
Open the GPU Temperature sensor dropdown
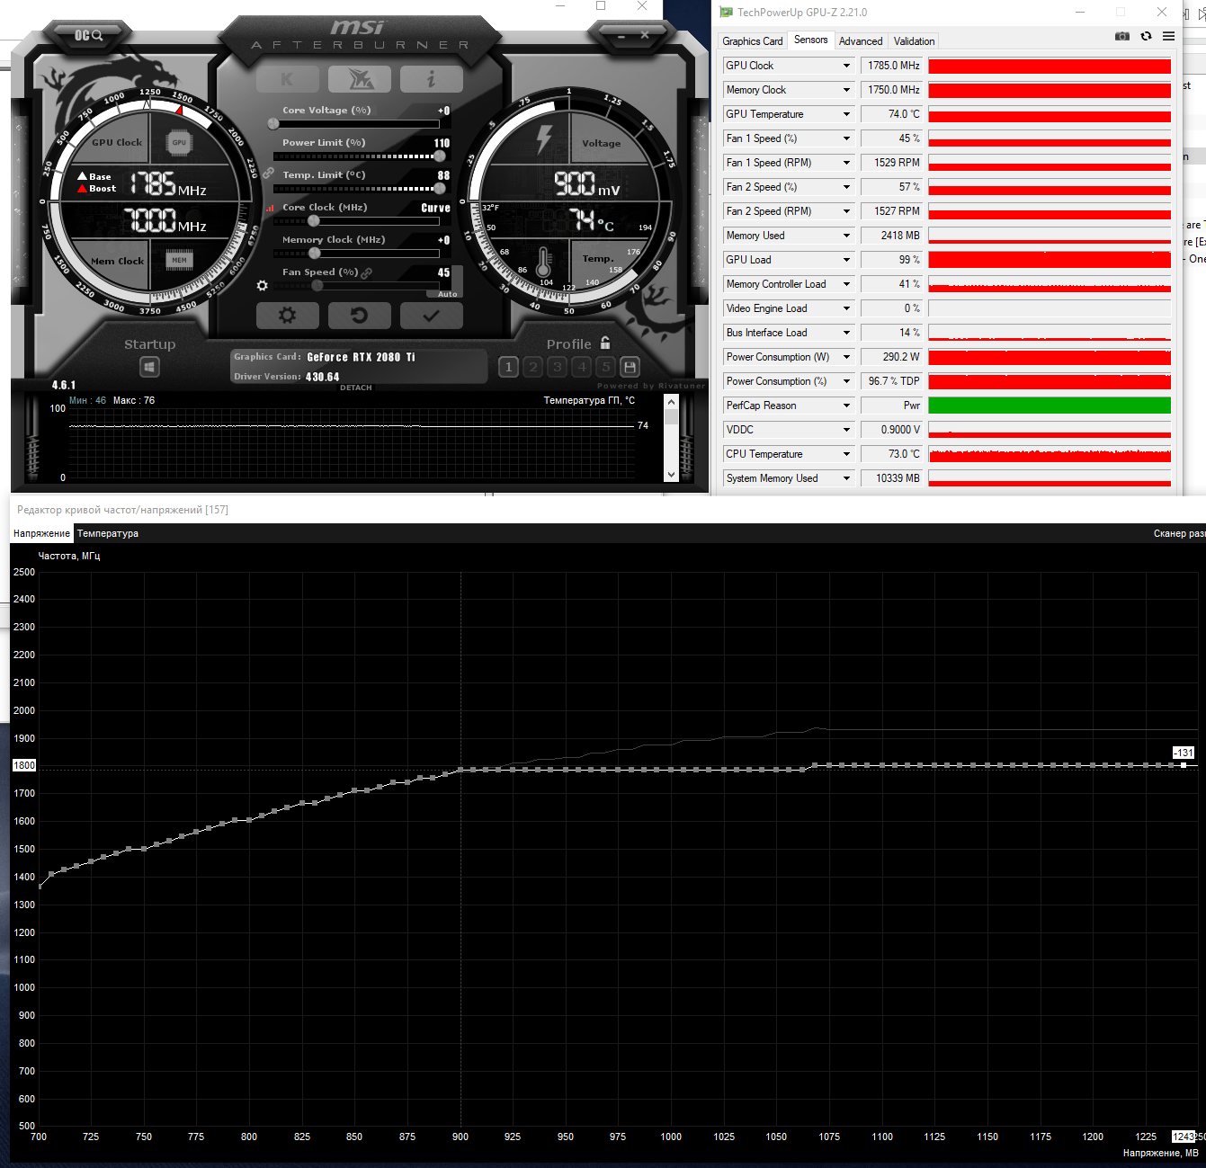(846, 114)
